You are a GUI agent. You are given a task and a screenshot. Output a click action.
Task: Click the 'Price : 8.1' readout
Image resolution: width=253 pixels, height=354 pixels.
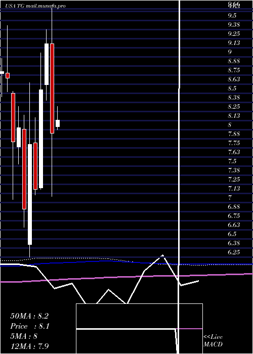click(30, 326)
